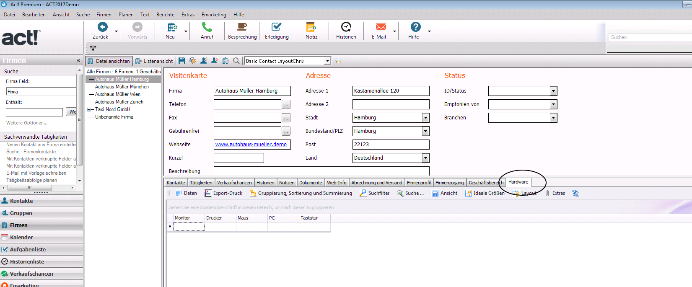
Task: Open the Datei menu
Action: click(x=10, y=15)
